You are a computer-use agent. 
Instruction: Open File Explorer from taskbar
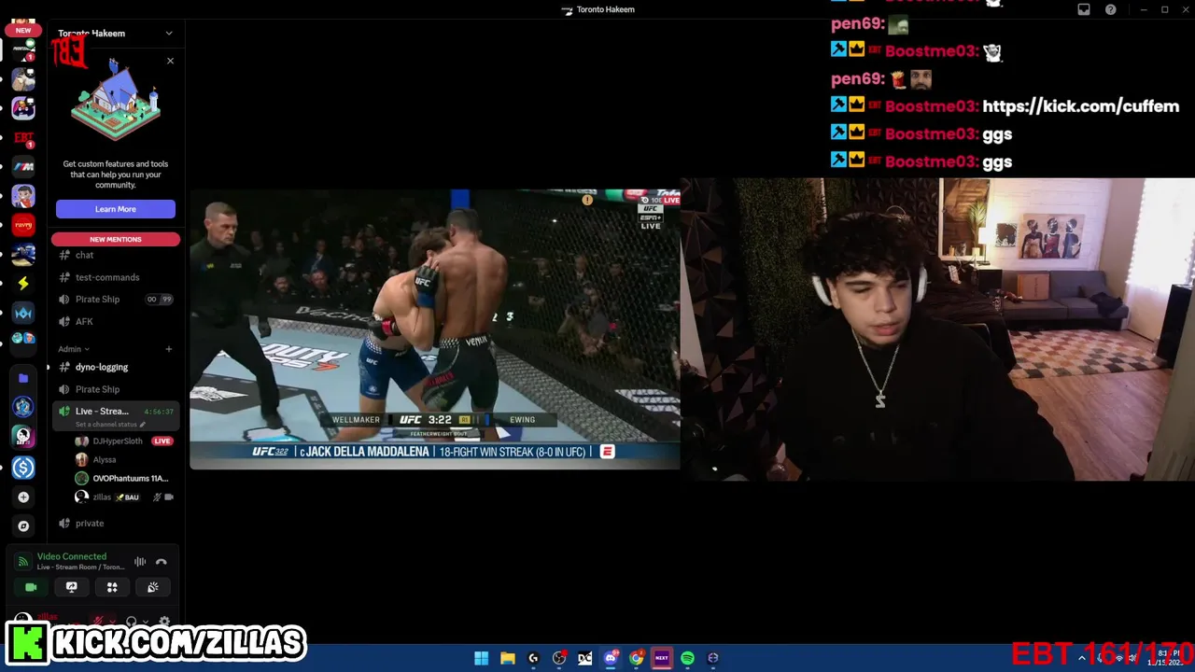[508, 658]
